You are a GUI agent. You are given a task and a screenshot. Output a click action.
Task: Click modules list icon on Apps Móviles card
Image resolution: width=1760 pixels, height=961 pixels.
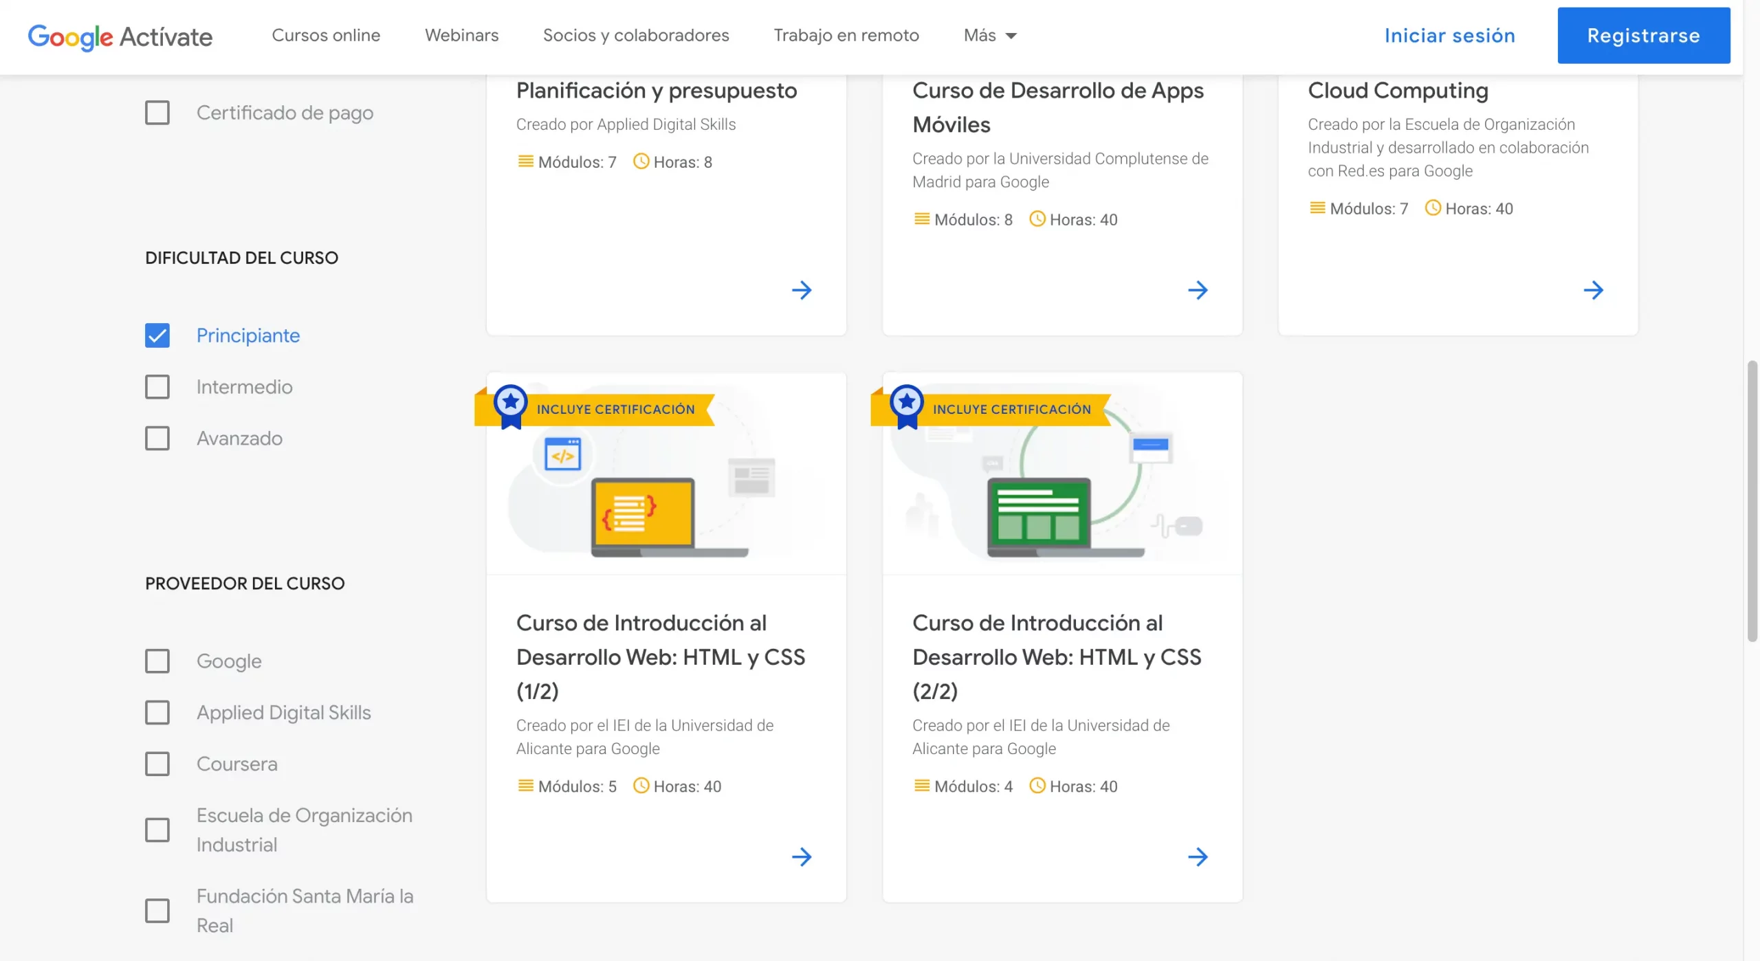click(x=921, y=219)
